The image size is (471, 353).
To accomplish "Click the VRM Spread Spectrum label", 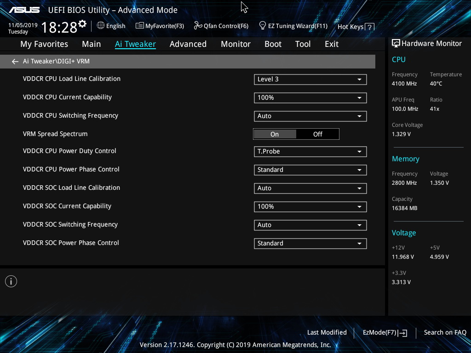I will 55,134.
